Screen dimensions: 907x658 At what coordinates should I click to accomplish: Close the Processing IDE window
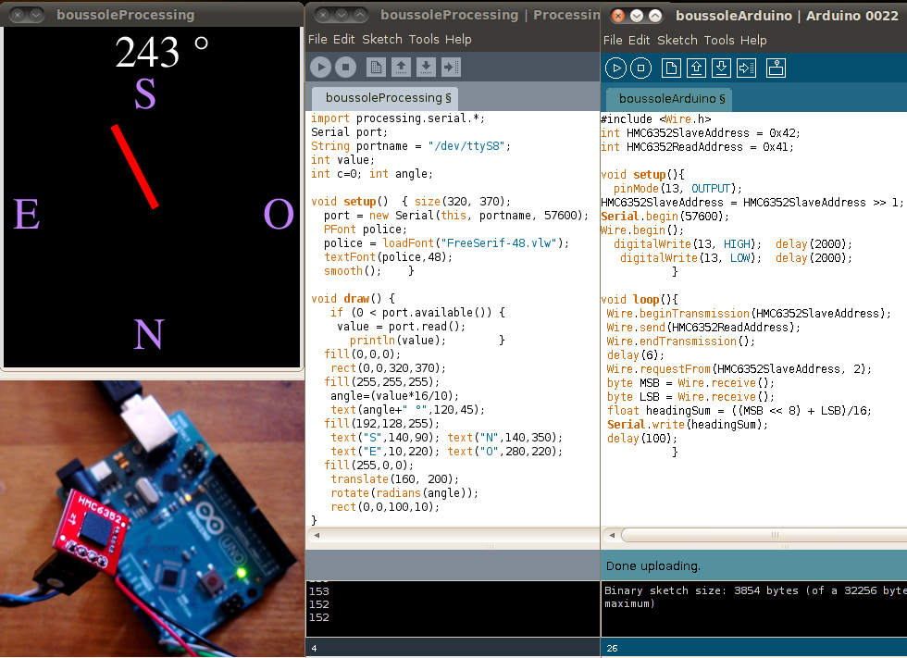click(x=324, y=15)
